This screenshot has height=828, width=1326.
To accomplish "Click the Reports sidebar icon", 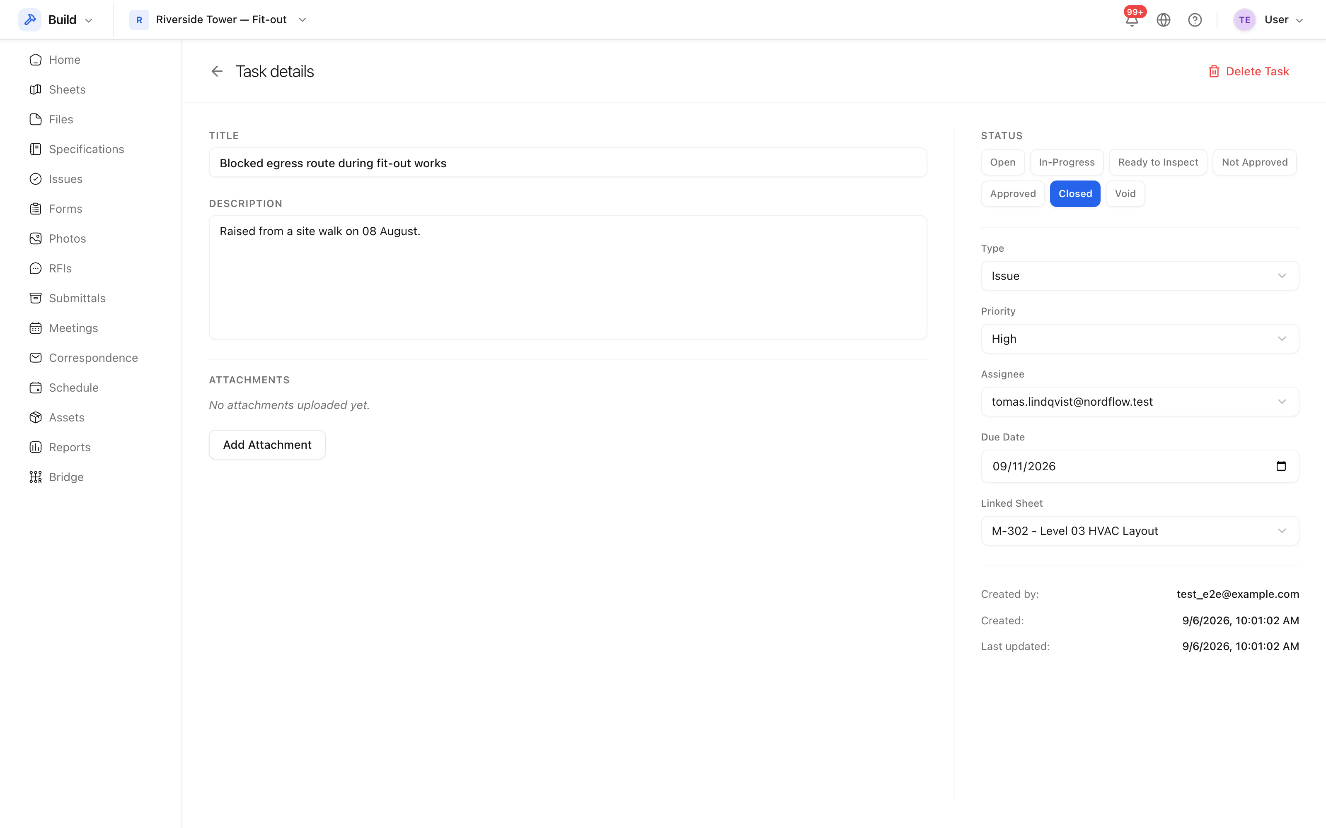I will 36,448.
